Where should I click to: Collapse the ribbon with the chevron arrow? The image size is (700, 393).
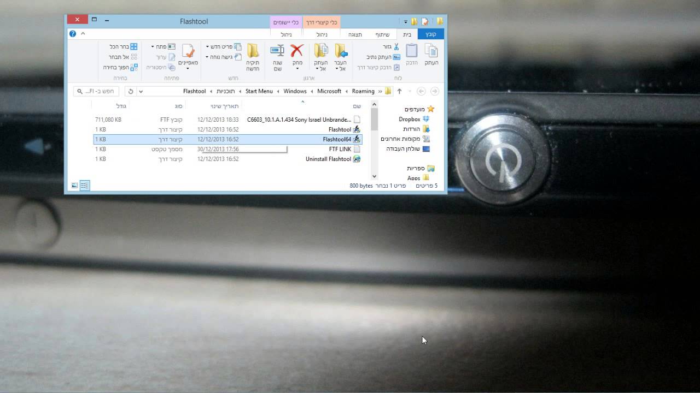[83, 34]
